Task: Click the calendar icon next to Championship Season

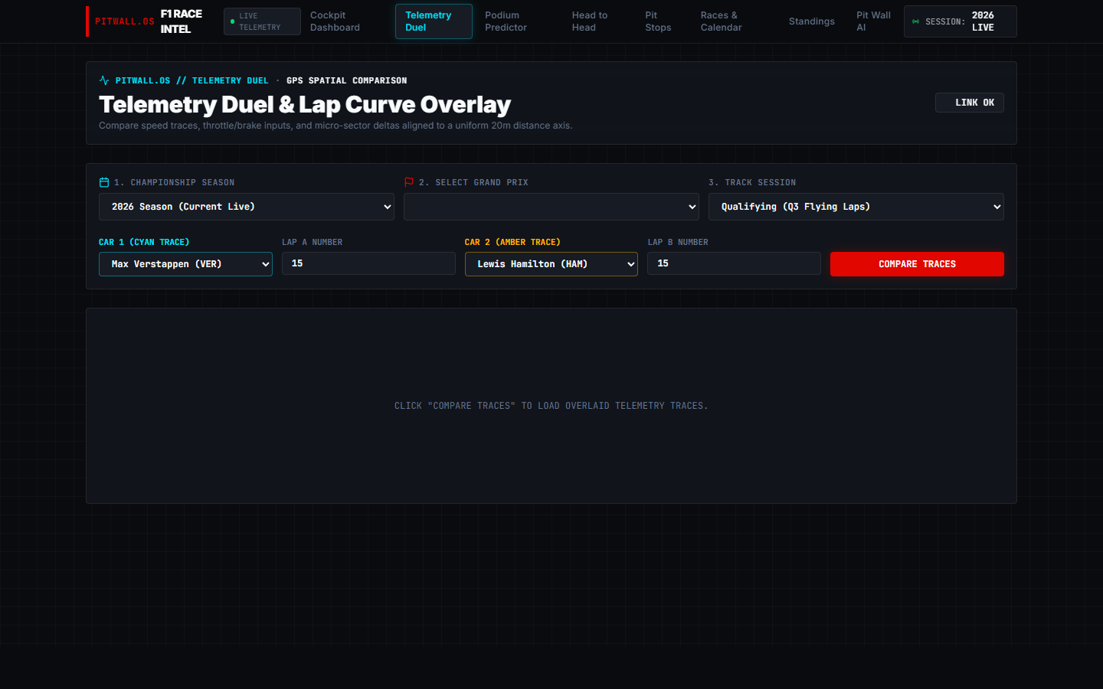Action: [x=104, y=182]
